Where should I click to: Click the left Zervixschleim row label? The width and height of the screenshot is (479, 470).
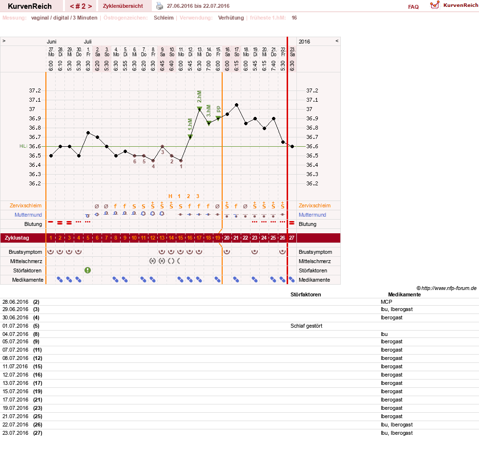click(26, 205)
